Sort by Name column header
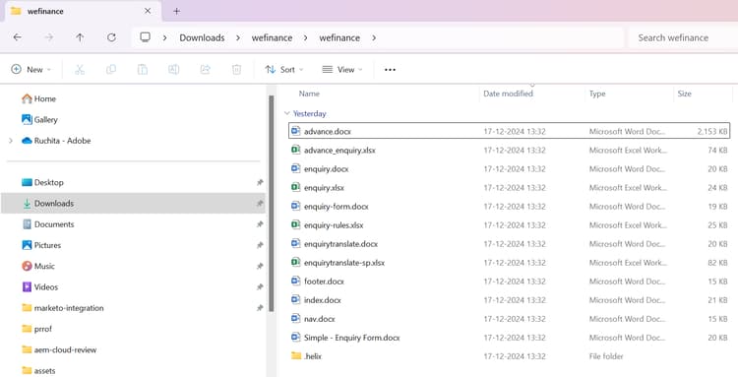 click(309, 94)
